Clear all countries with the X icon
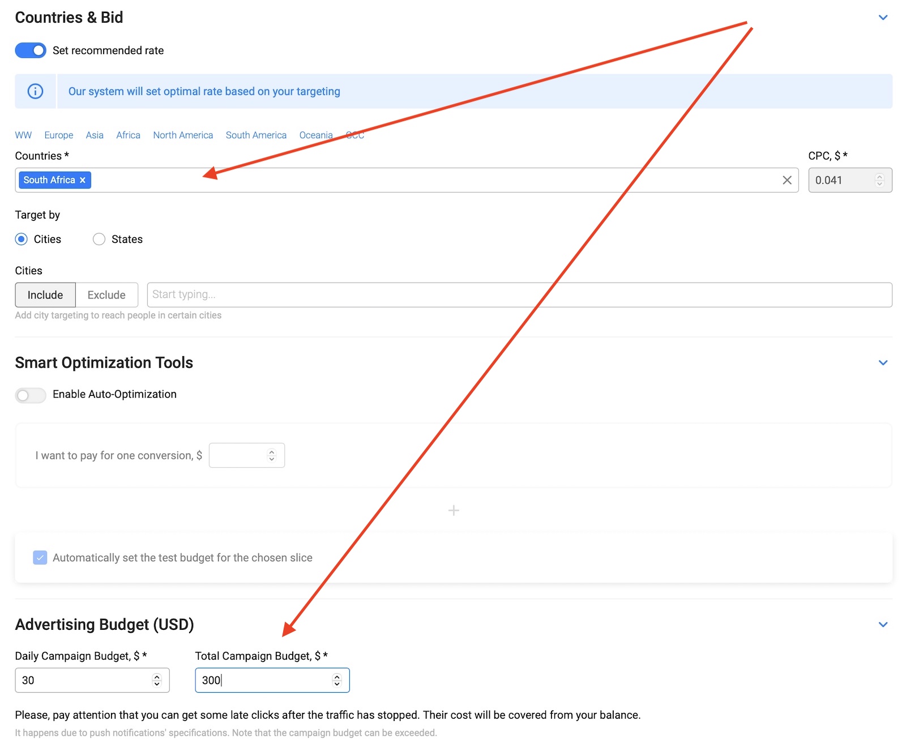The image size is (906, 751). coord(787,180)
